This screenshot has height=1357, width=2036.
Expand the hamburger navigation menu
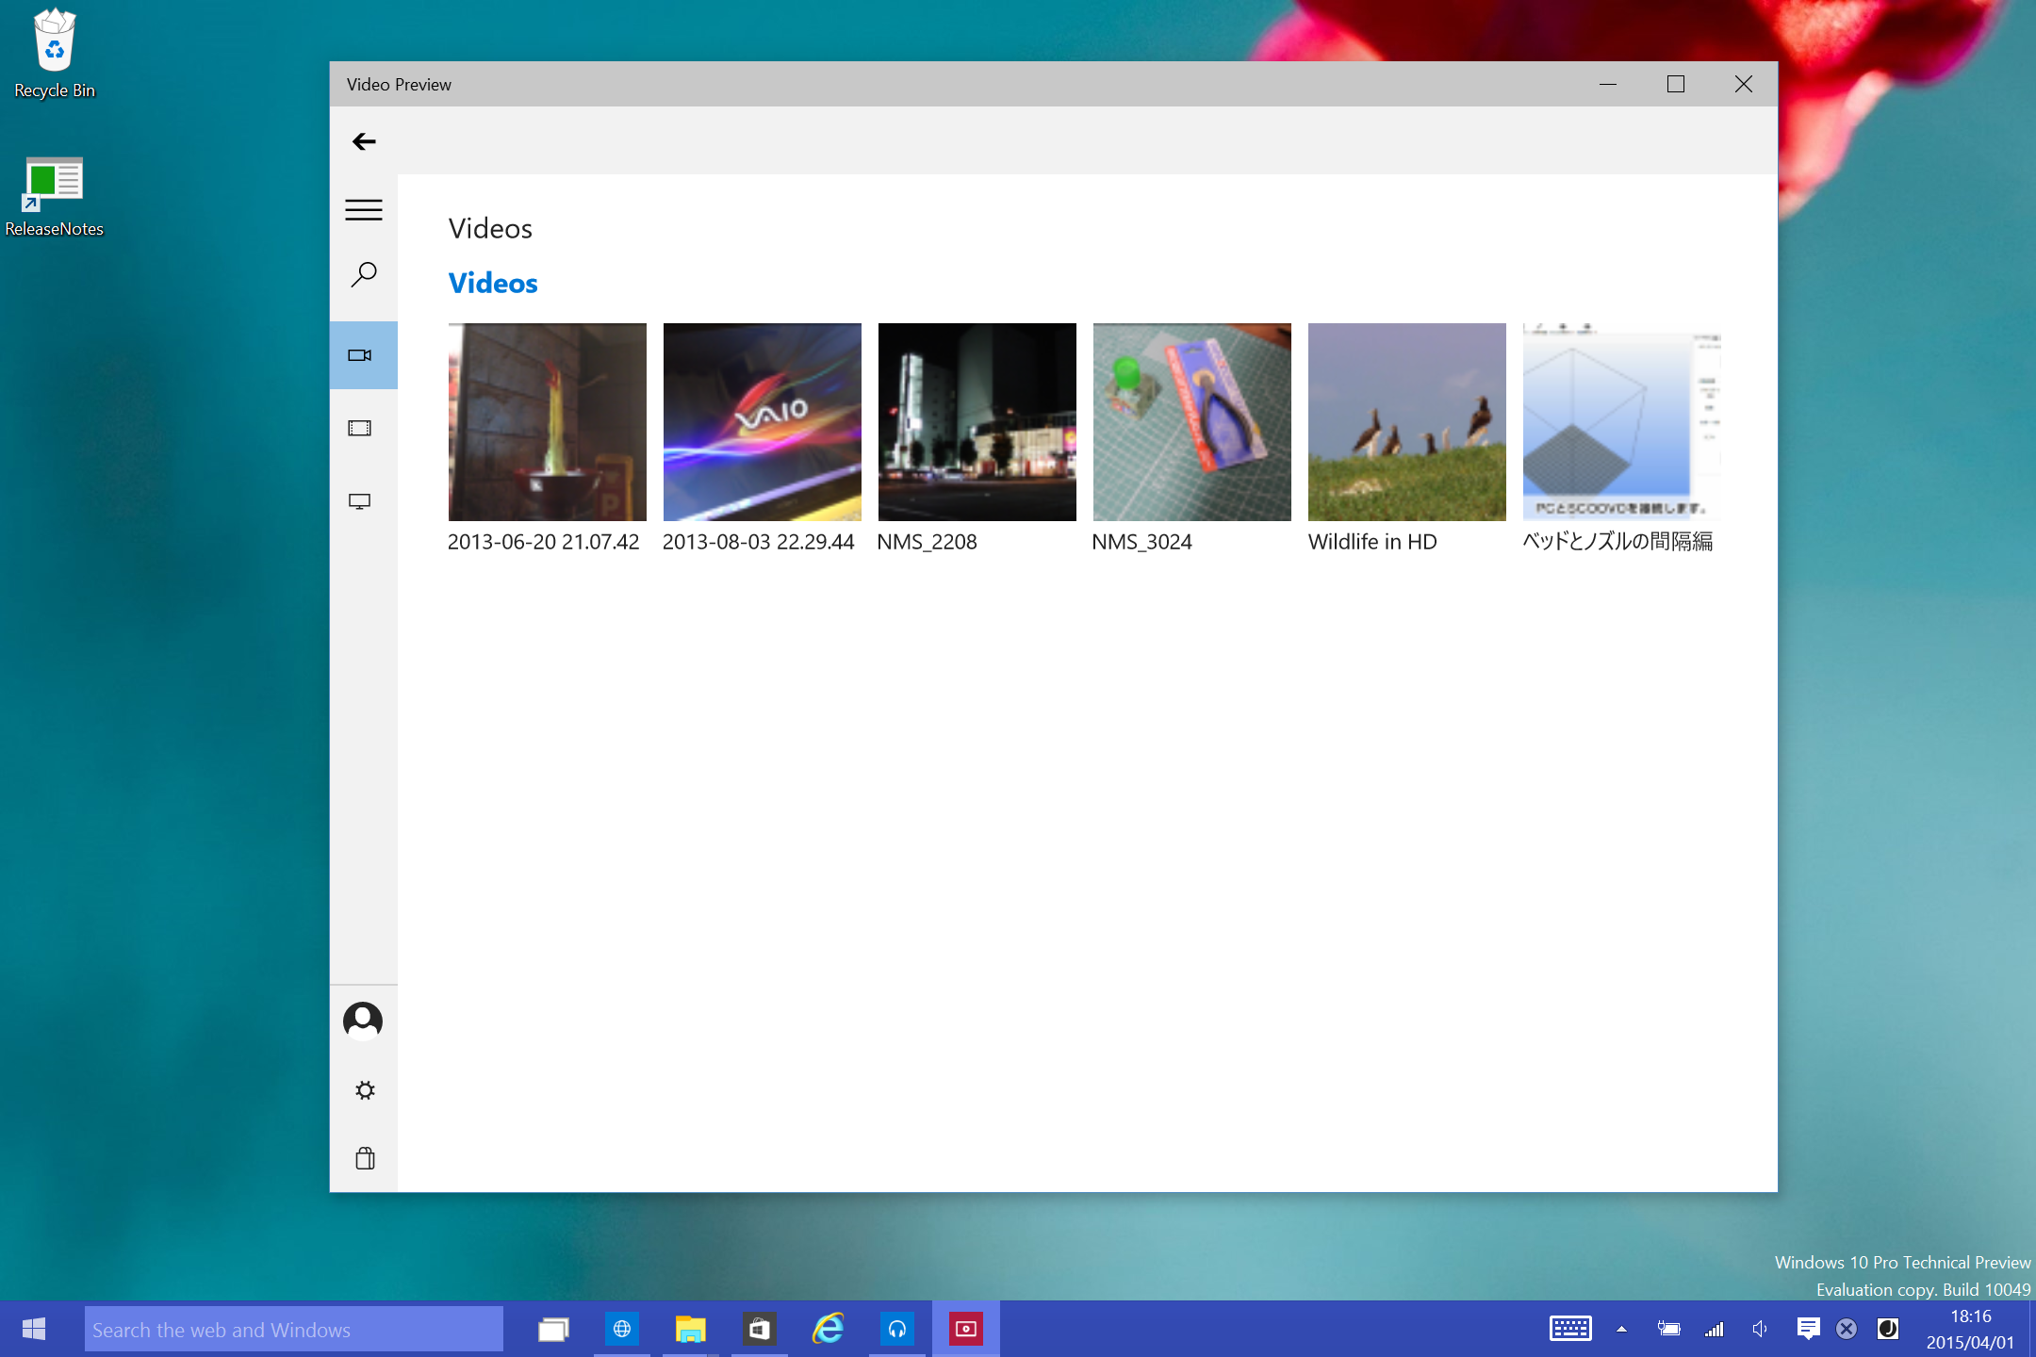(364, 209)
